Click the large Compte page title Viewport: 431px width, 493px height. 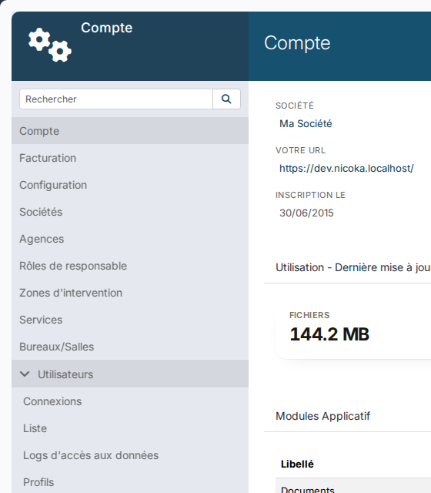pos(297,43)
